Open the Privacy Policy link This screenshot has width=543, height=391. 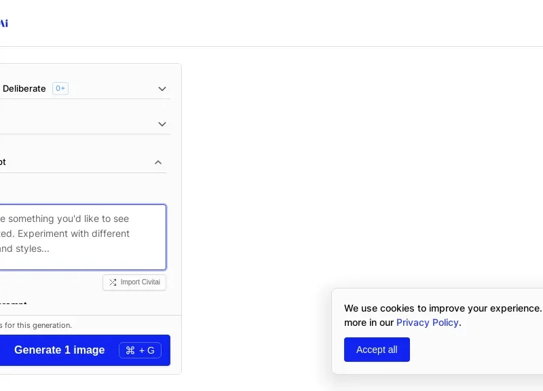[x=428, y=322]
